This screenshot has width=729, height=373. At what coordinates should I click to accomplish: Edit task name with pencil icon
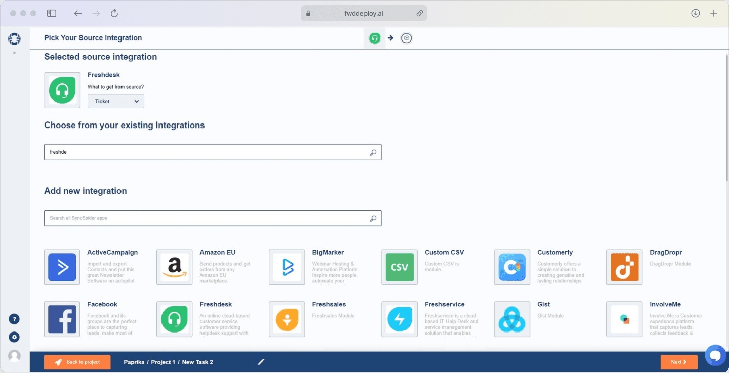261,362
